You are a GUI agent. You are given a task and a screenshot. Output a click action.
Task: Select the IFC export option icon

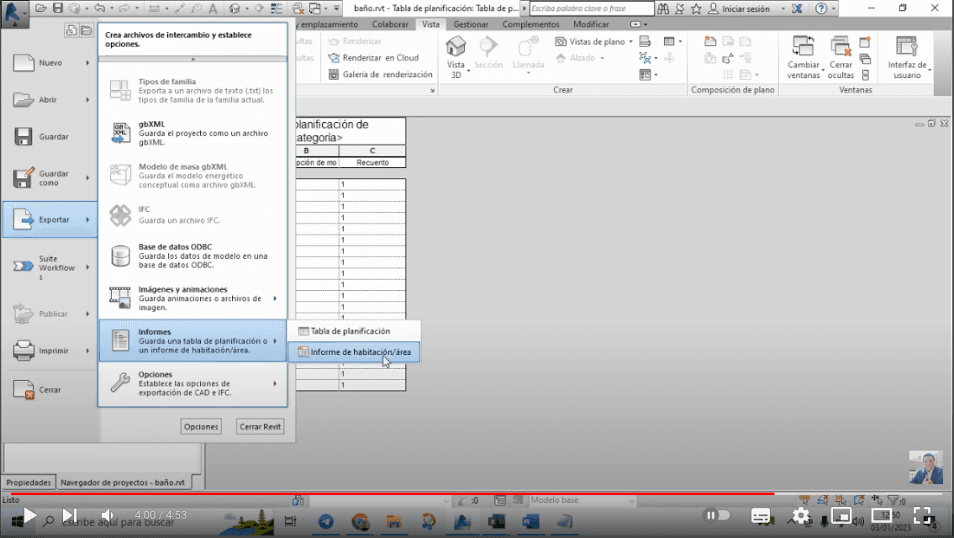120,215
